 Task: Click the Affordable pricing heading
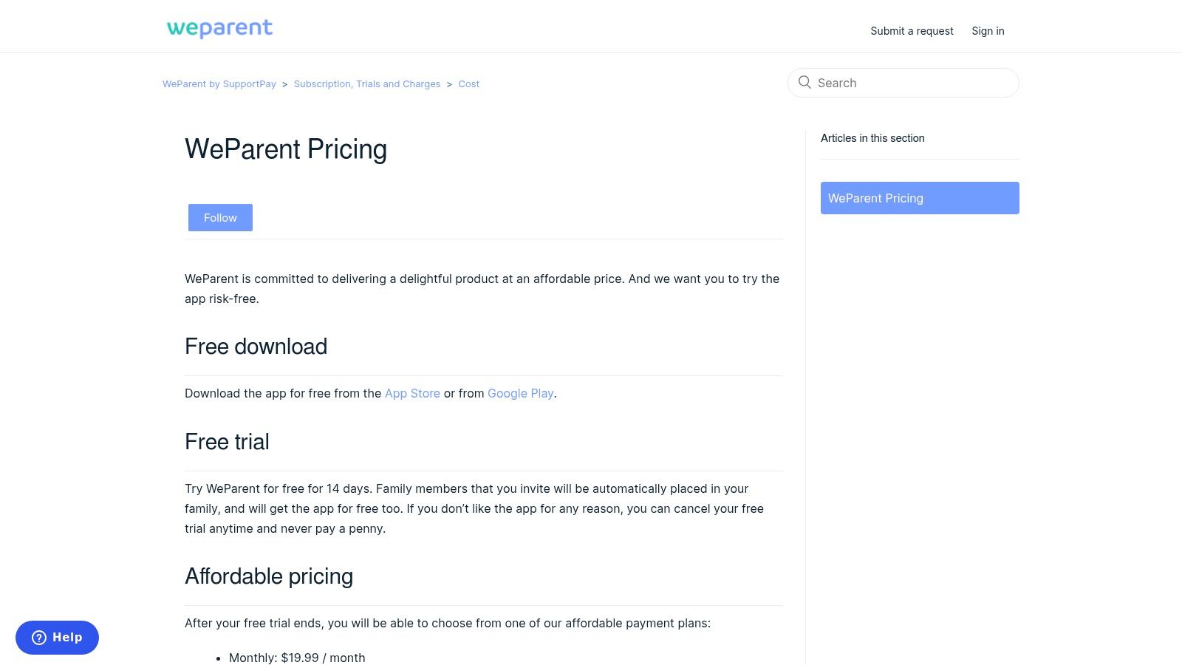tap(269, 576)
